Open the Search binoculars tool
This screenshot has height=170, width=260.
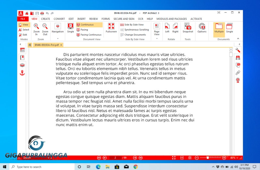[x=238, y=58]
